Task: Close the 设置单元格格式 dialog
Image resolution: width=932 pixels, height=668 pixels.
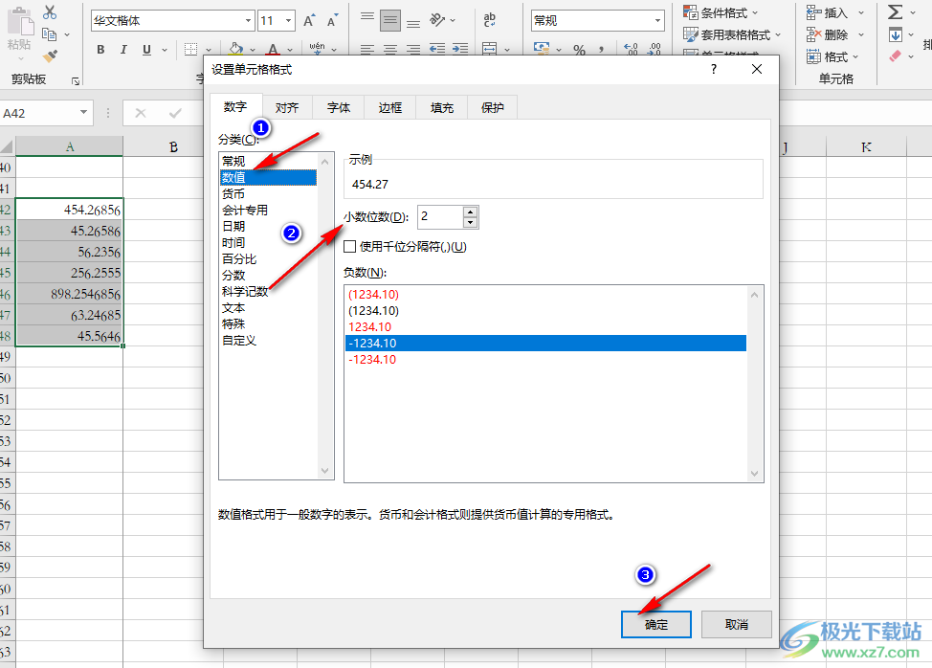Action: coord(757,69)
